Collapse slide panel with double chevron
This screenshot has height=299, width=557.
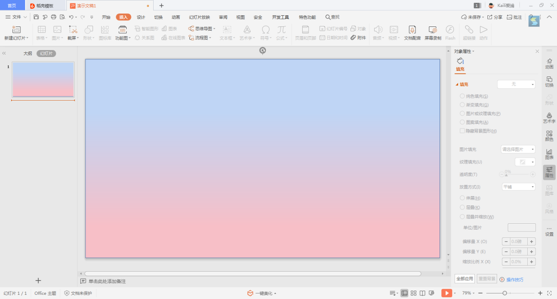pyautogui.click(x=4, y=54)
